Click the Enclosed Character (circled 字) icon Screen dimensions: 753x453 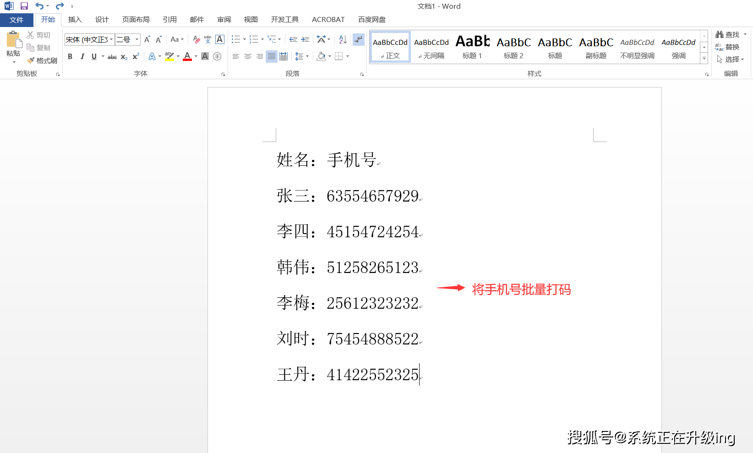tap(217, 57)
